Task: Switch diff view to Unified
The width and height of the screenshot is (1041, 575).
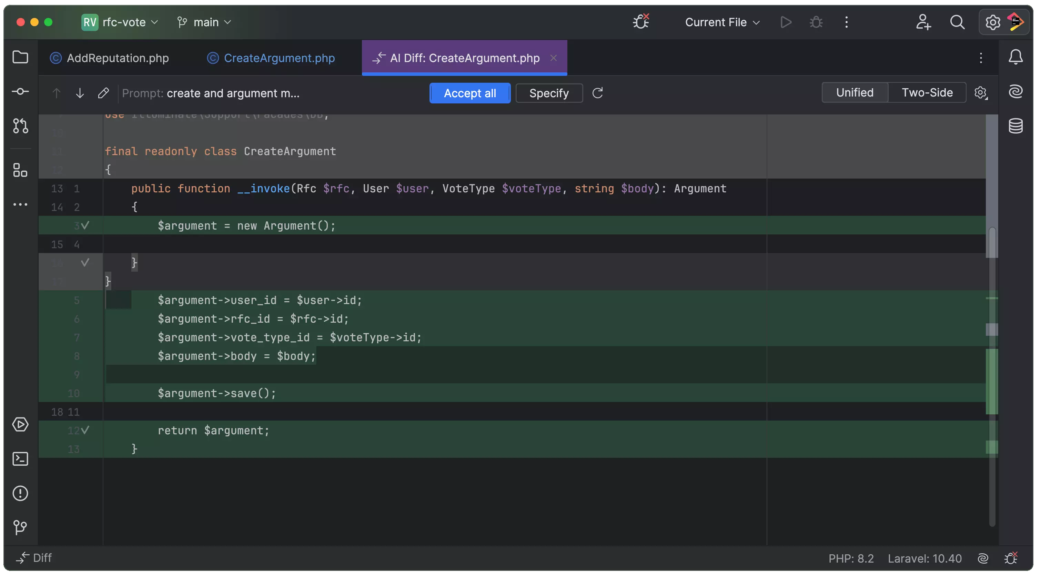Action: pos(855,93)
